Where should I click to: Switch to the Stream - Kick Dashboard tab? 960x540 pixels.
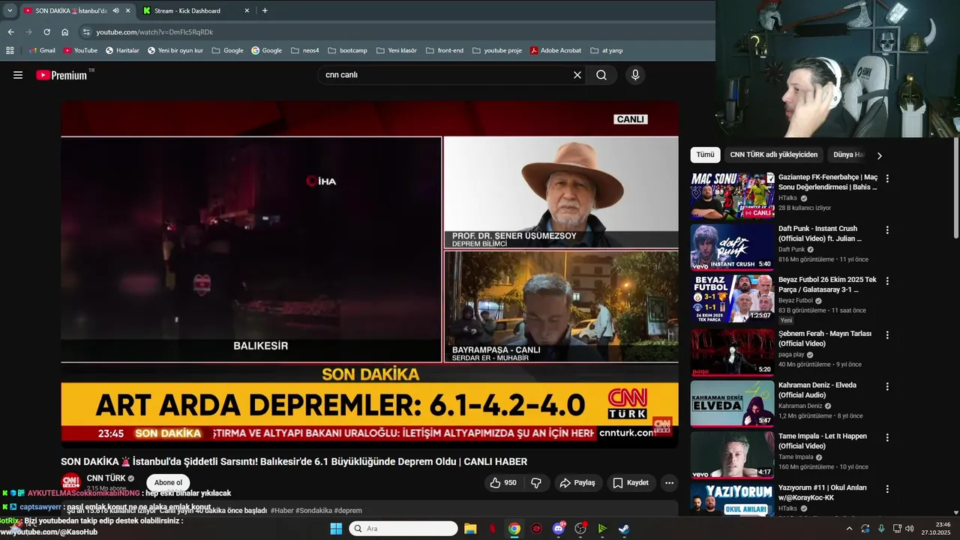[x=195, y=10]
